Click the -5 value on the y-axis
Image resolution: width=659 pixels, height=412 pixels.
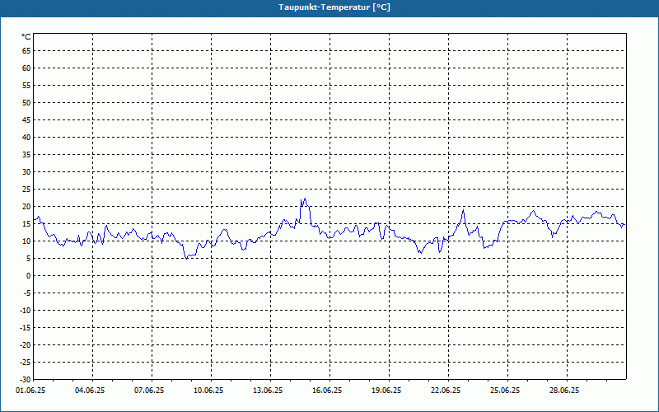(27, 293)
